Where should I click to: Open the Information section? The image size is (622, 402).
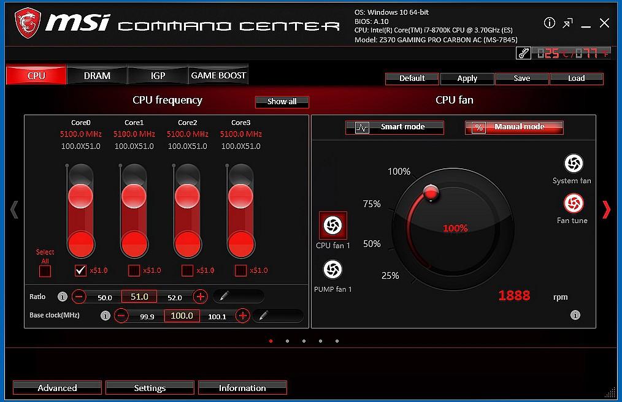242,388
